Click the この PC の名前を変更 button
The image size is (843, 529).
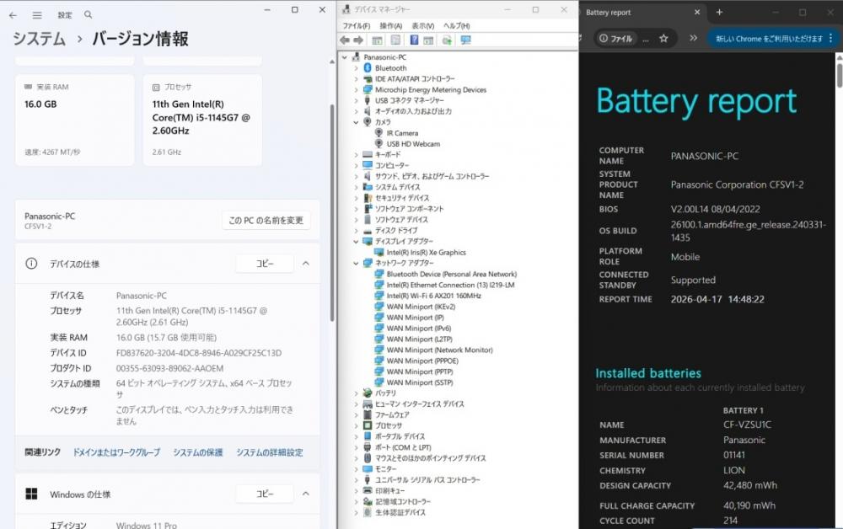click(266, 221)
